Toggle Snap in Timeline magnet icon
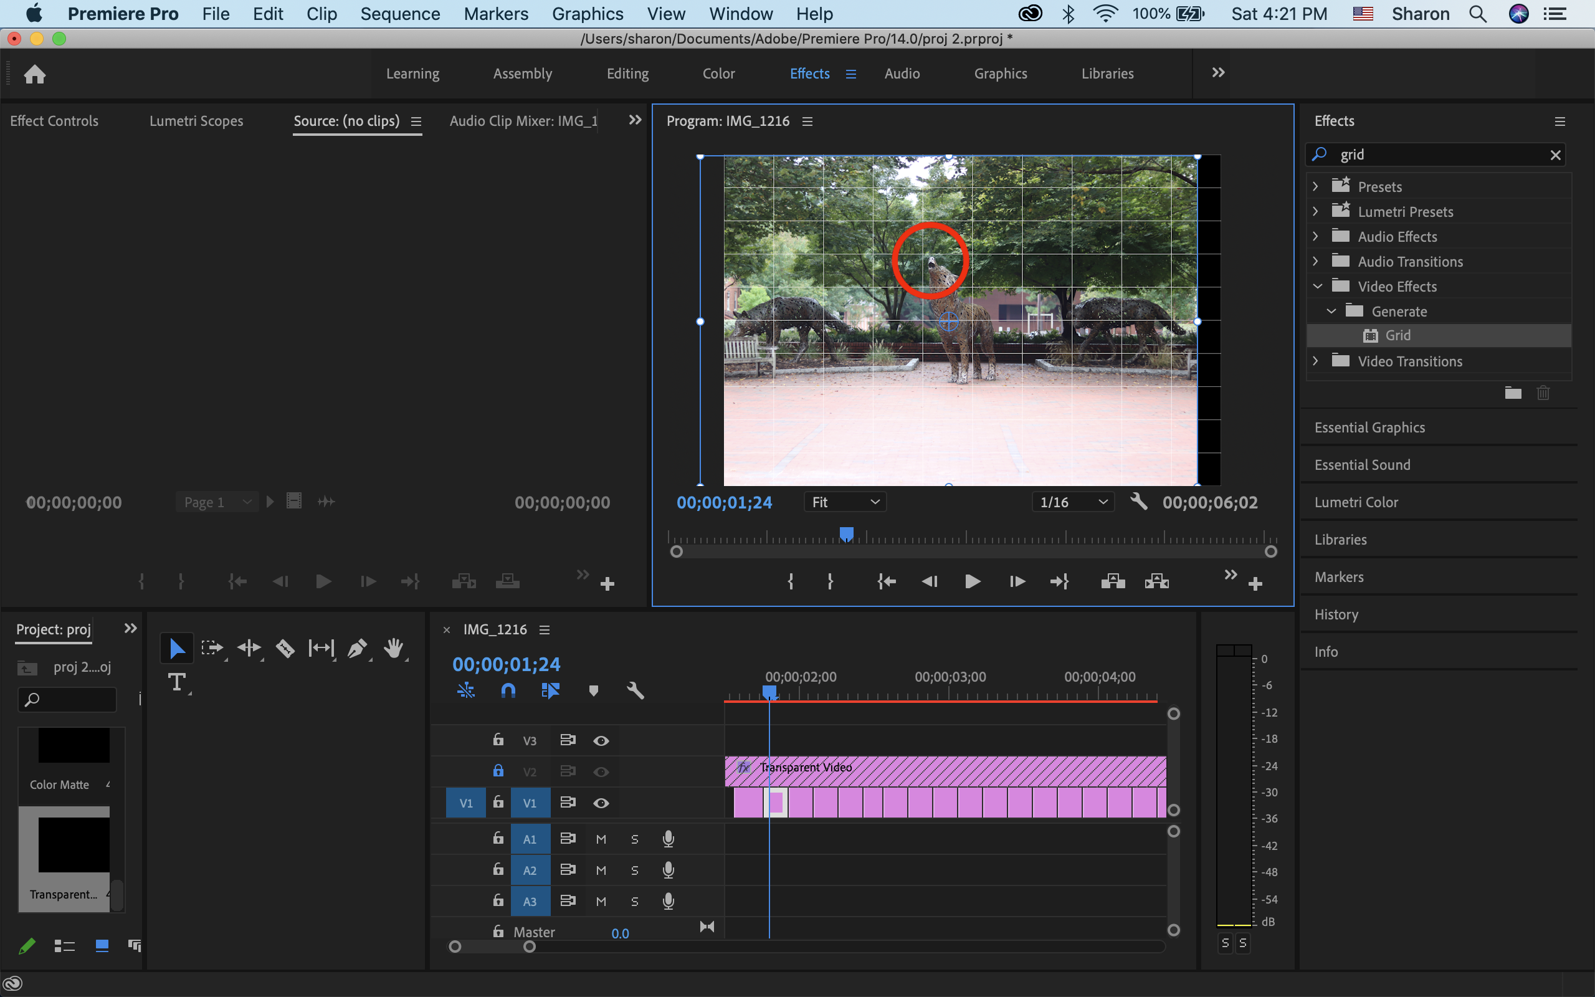Screen dimensions: 1595x997 pyautogui.click(x=508, y=690)
